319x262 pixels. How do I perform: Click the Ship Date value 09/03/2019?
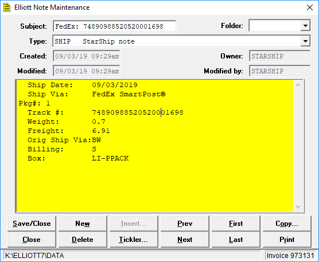point(115,85)
